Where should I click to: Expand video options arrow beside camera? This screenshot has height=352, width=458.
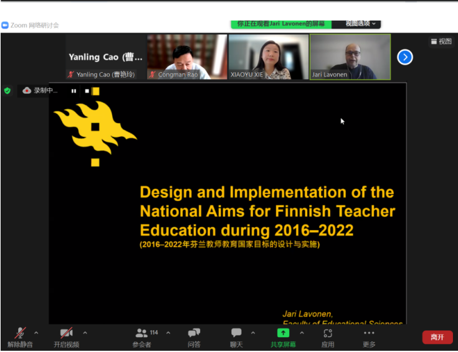click(x=85, y=333)
